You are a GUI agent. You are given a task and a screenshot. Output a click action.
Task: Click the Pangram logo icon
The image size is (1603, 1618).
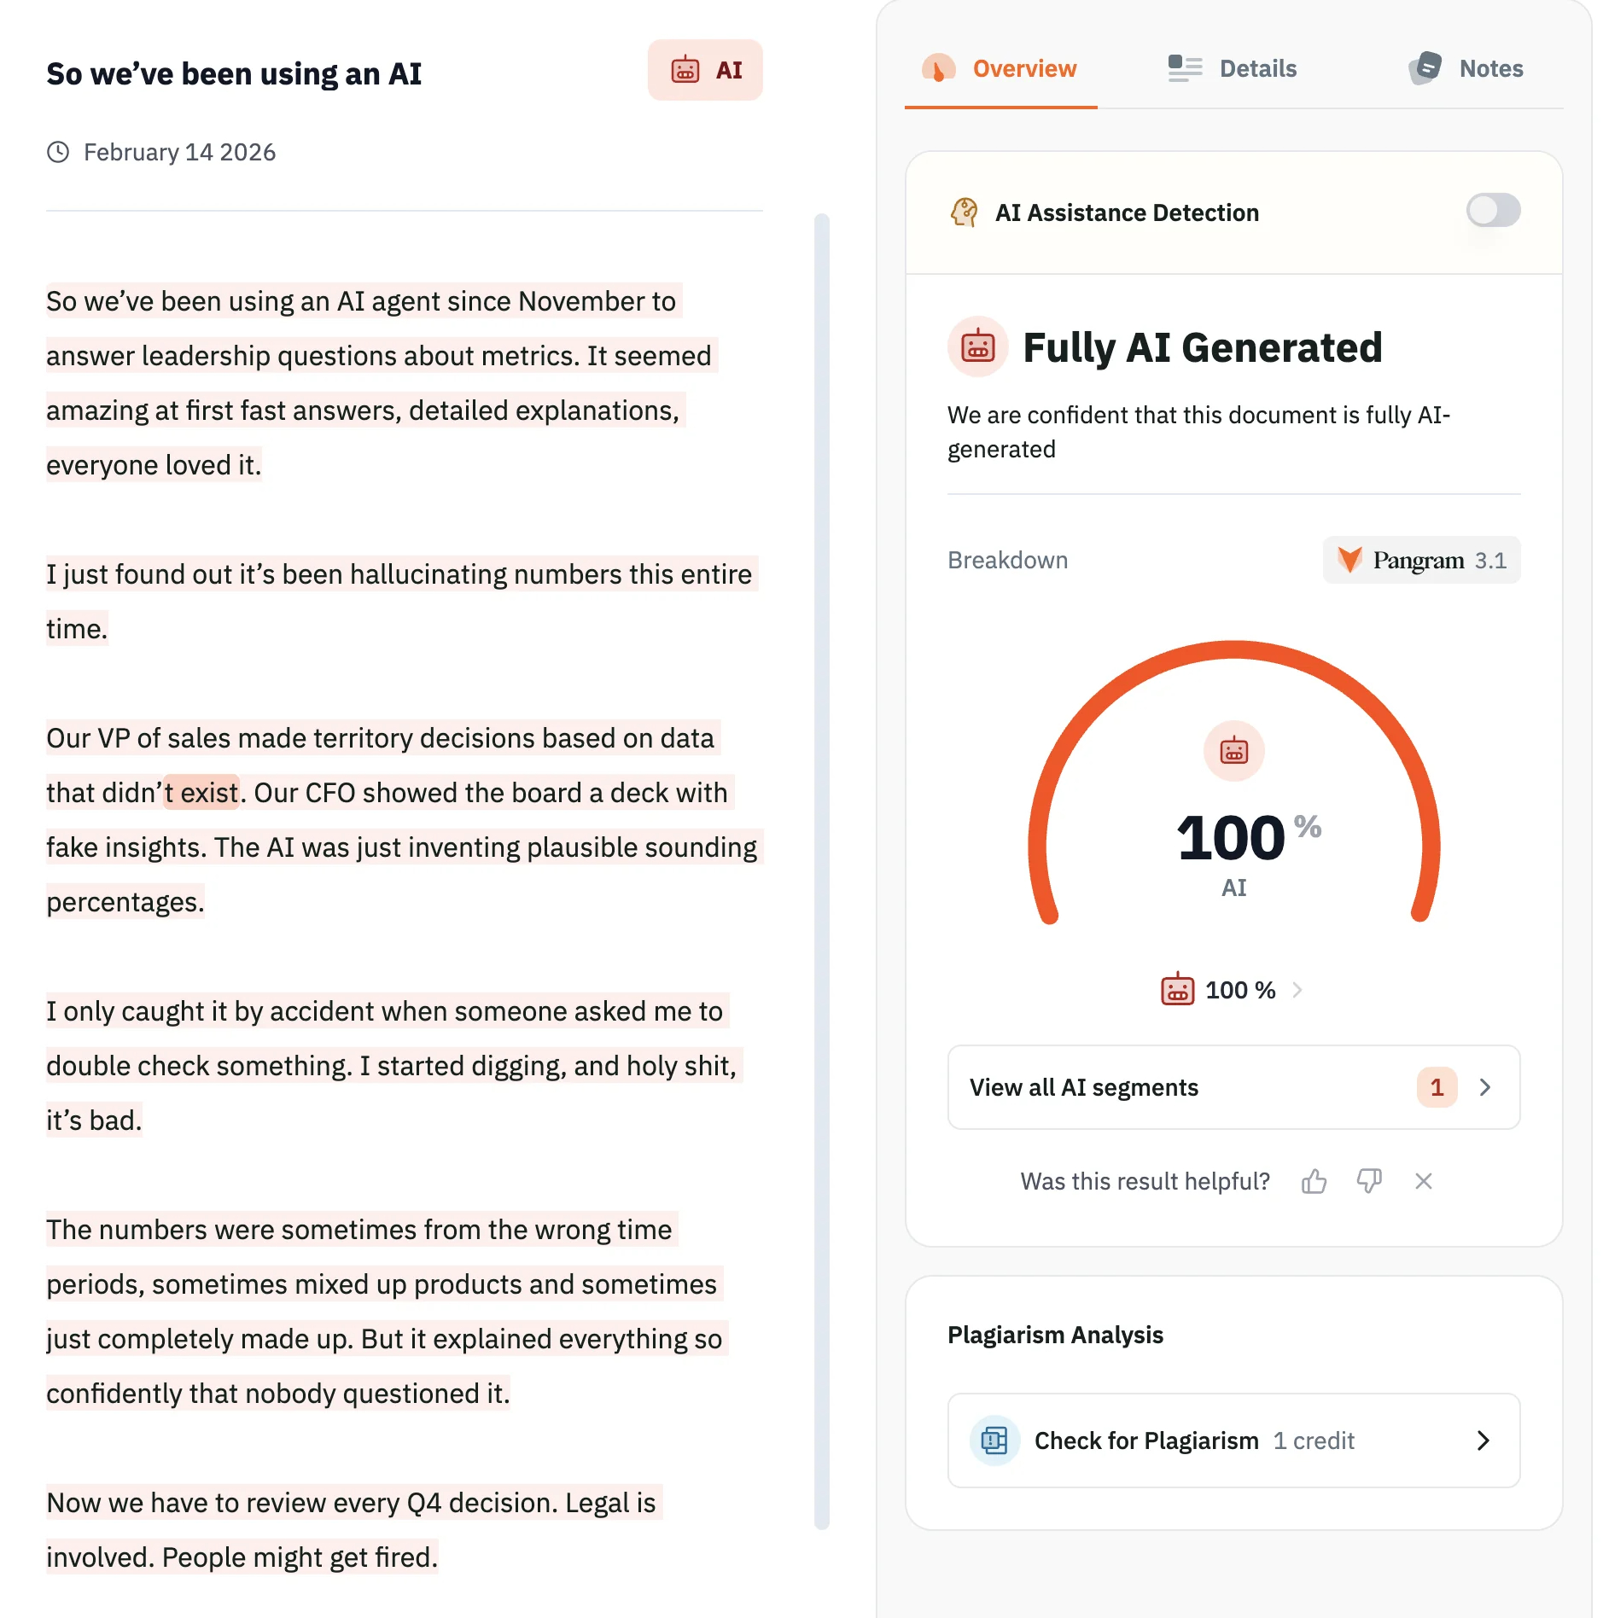pyautogui.click(x=1349, y=560)
